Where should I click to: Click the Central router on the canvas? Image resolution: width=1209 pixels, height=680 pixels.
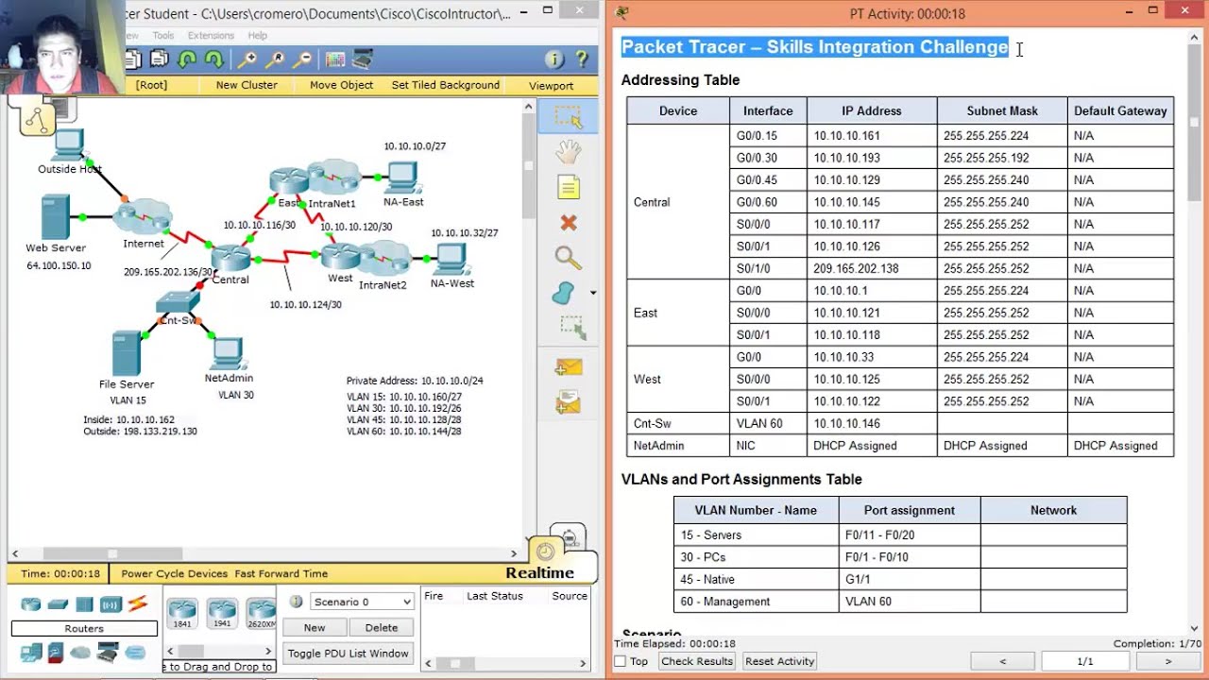(230, 258)
